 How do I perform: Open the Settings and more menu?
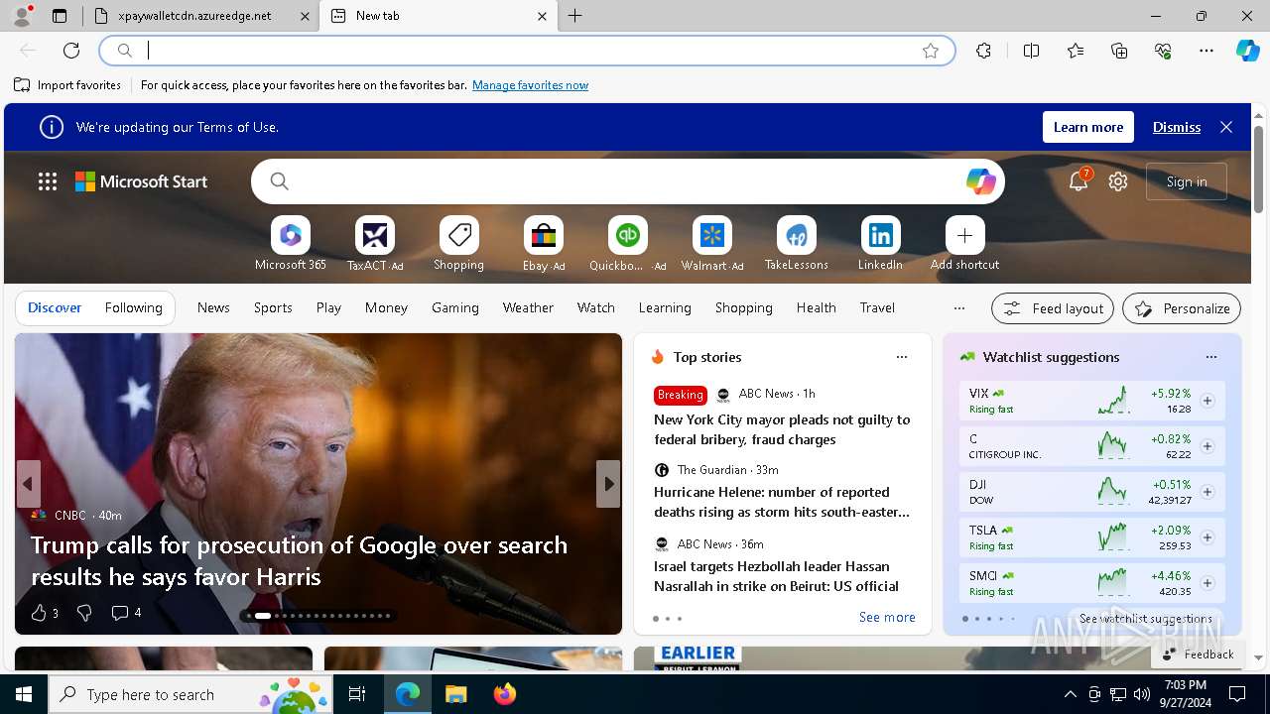pos(1206,51)
